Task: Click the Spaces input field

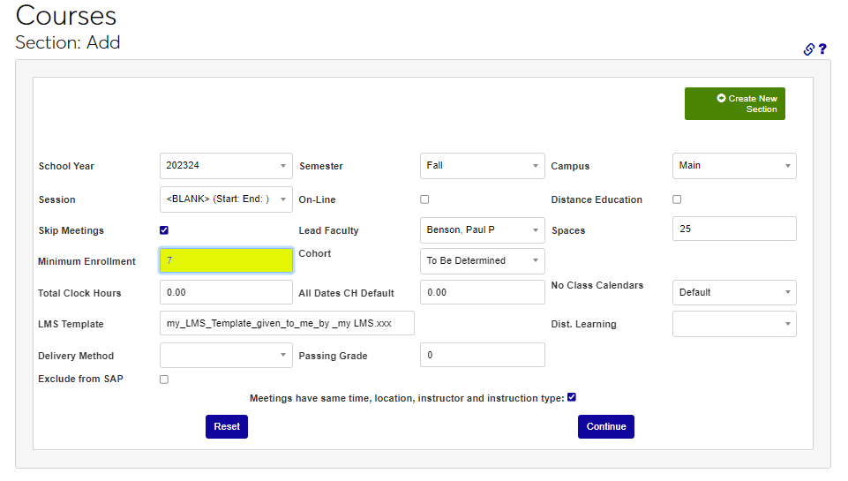Action: (733, 229)
